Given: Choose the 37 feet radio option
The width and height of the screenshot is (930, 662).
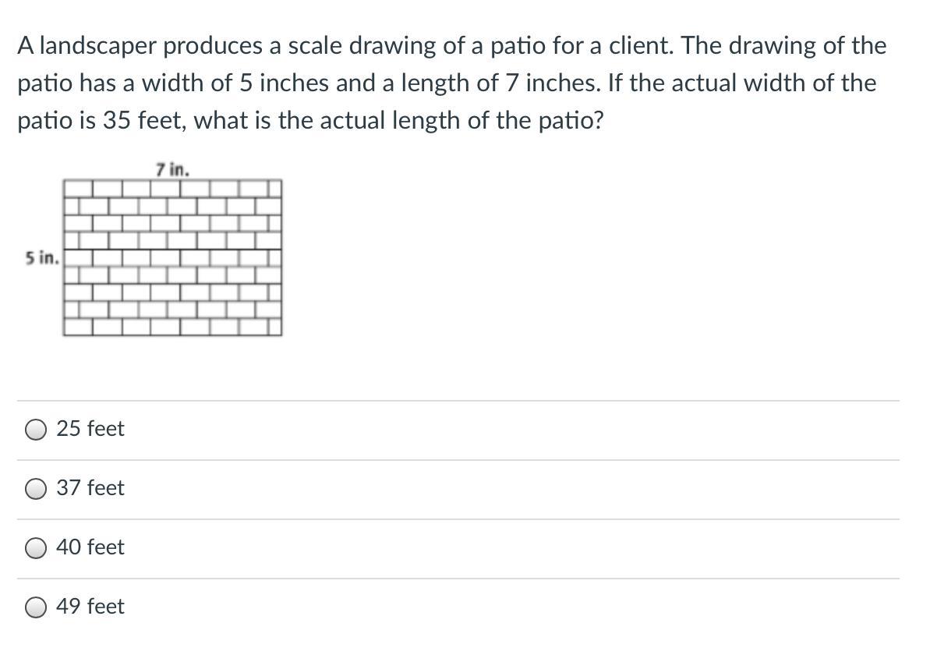Looking at the screenshot, I should tap(36, 490).
